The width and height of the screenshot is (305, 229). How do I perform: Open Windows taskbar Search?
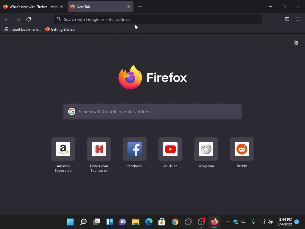tap(83, 222)
